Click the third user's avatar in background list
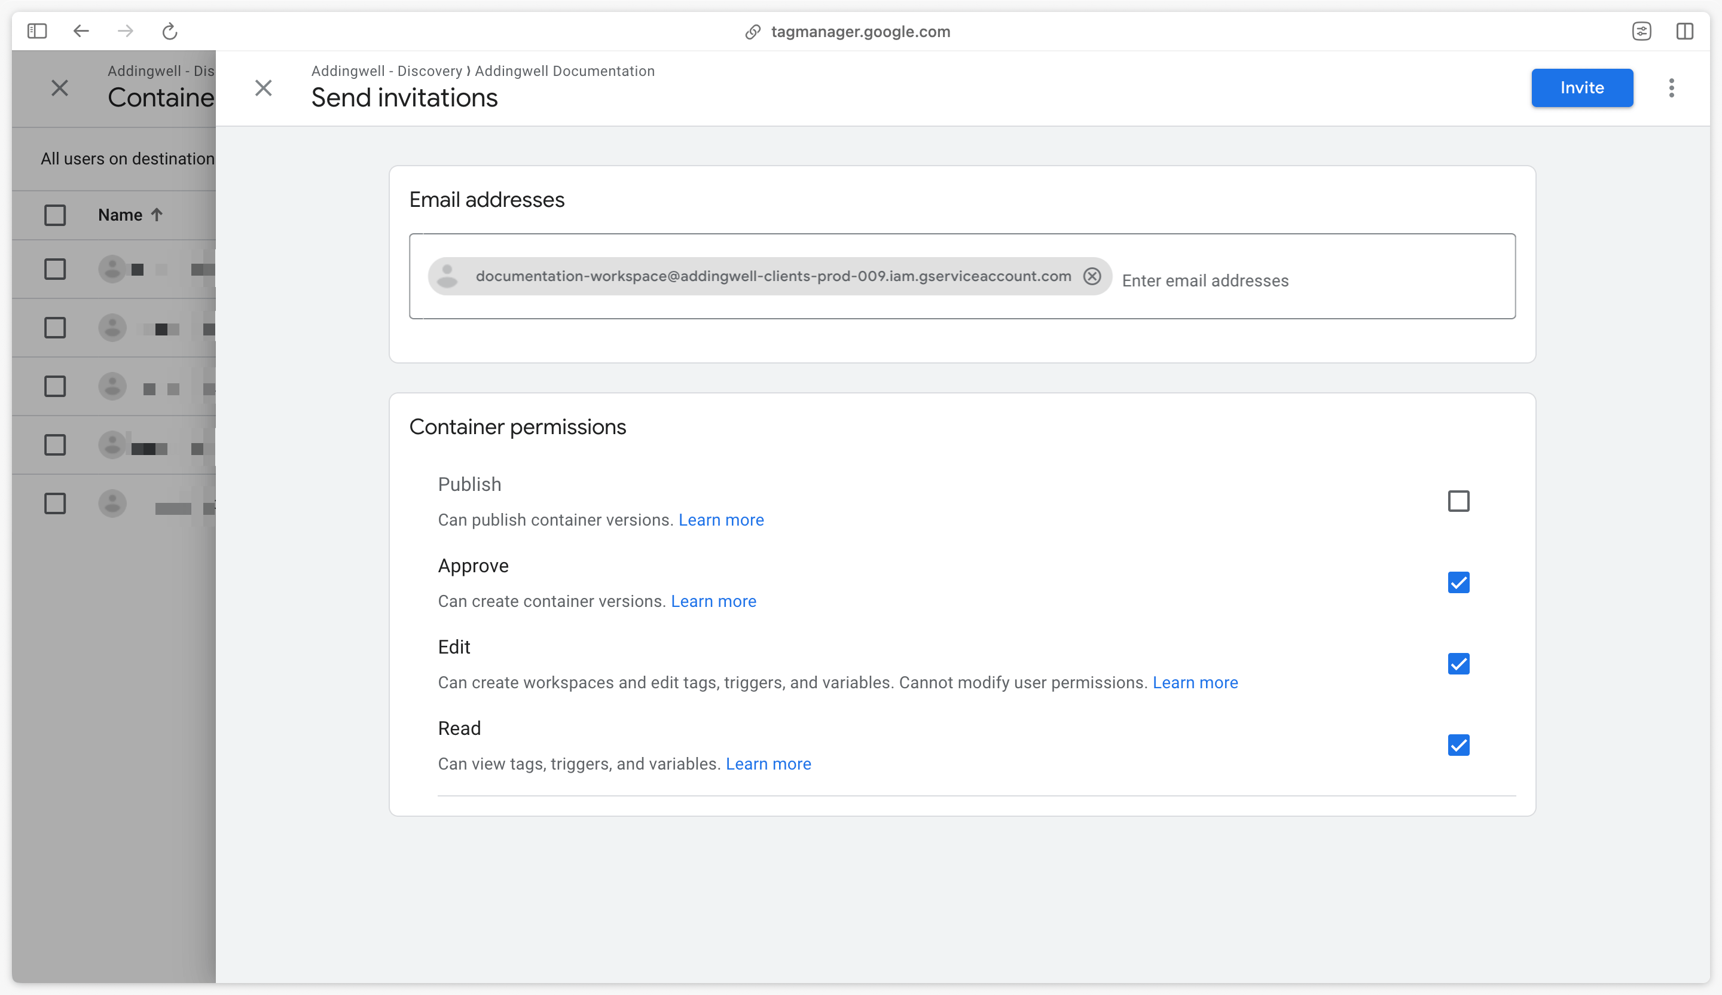Image resolution: width=1722 pixels, height=995 pixels. (112, 386)
